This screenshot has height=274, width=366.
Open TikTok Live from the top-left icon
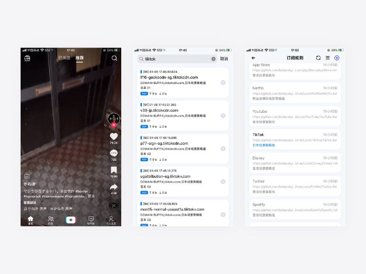(28, 58)
